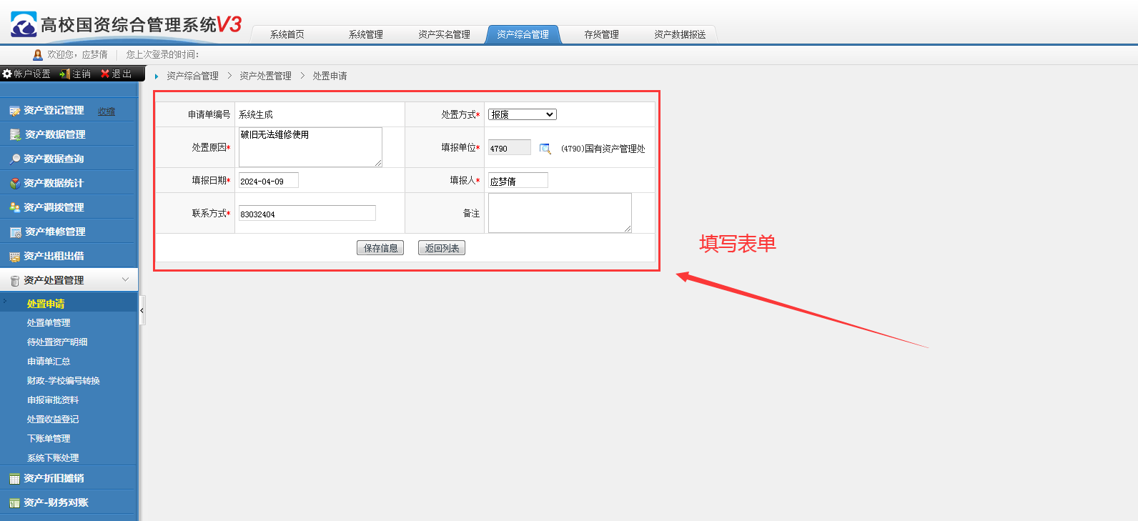This screenshot has height=521, width=1138.
Task: Click the 收缩 link in the sidebar
Action: point(107,111)
